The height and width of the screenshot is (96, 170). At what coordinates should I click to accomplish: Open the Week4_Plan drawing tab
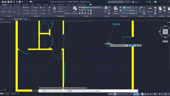tap(18, 19)
